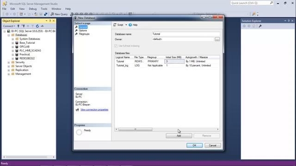The width and height of the screenshot is (296, 166).
Task: Pin the Object Explorer panel
Action: [x=50, y=21]
